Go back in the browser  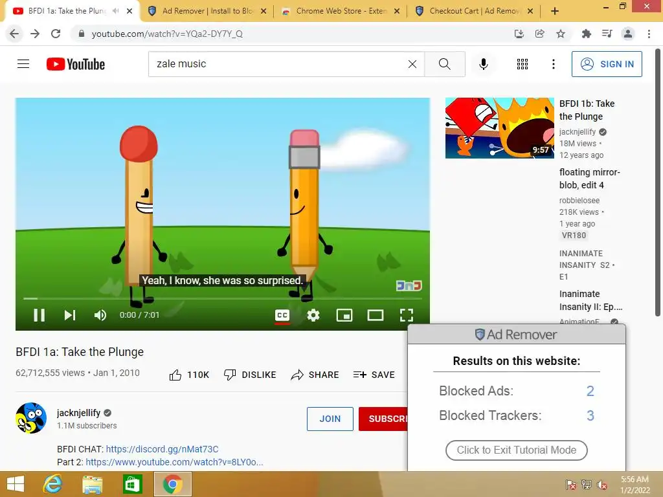tap(14, 34)
